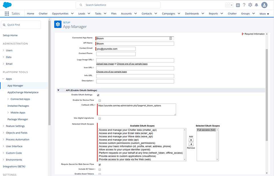The height and width of the screenshot is (176, 274).
Task: Enable the Device Flow checkbox
Action: 100,100
